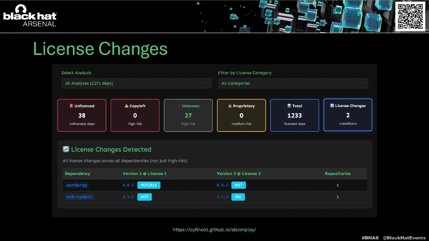This screenshot has height=241, width=429.
Task: Select the Unknown 27 high risk card
Action: pos(188,115)
